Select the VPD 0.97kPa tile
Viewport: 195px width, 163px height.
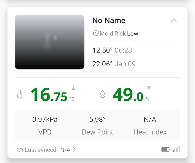coord(45,125)
